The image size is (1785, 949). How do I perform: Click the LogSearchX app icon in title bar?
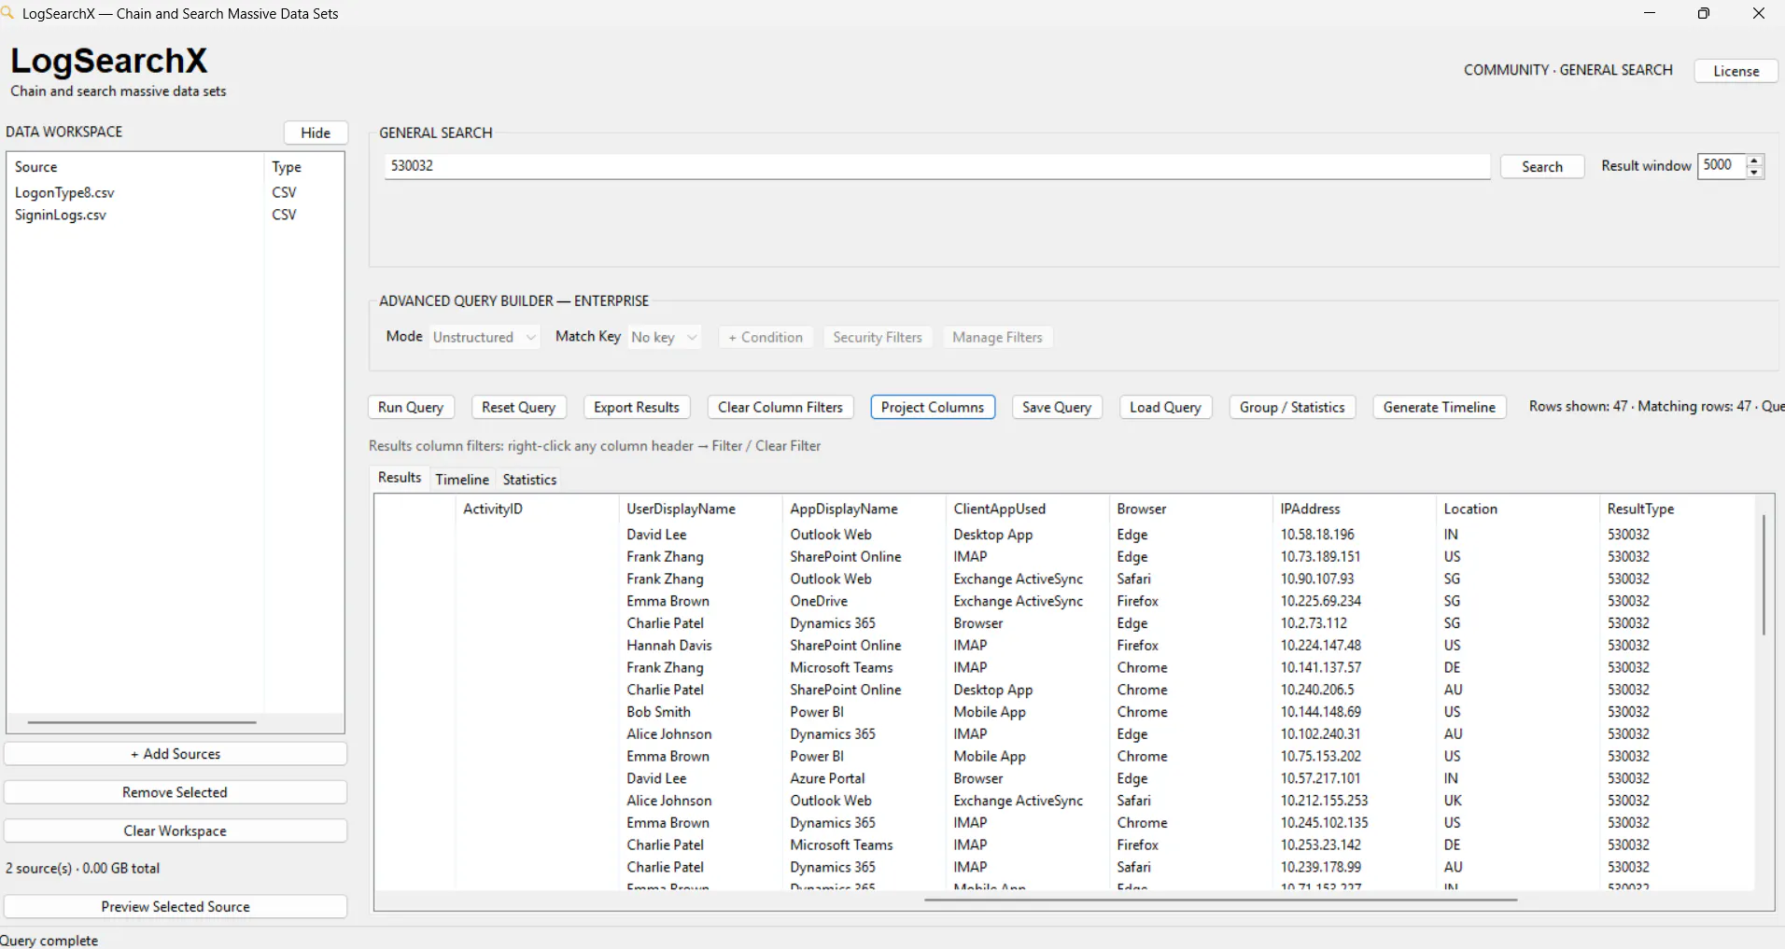[7, 13]
